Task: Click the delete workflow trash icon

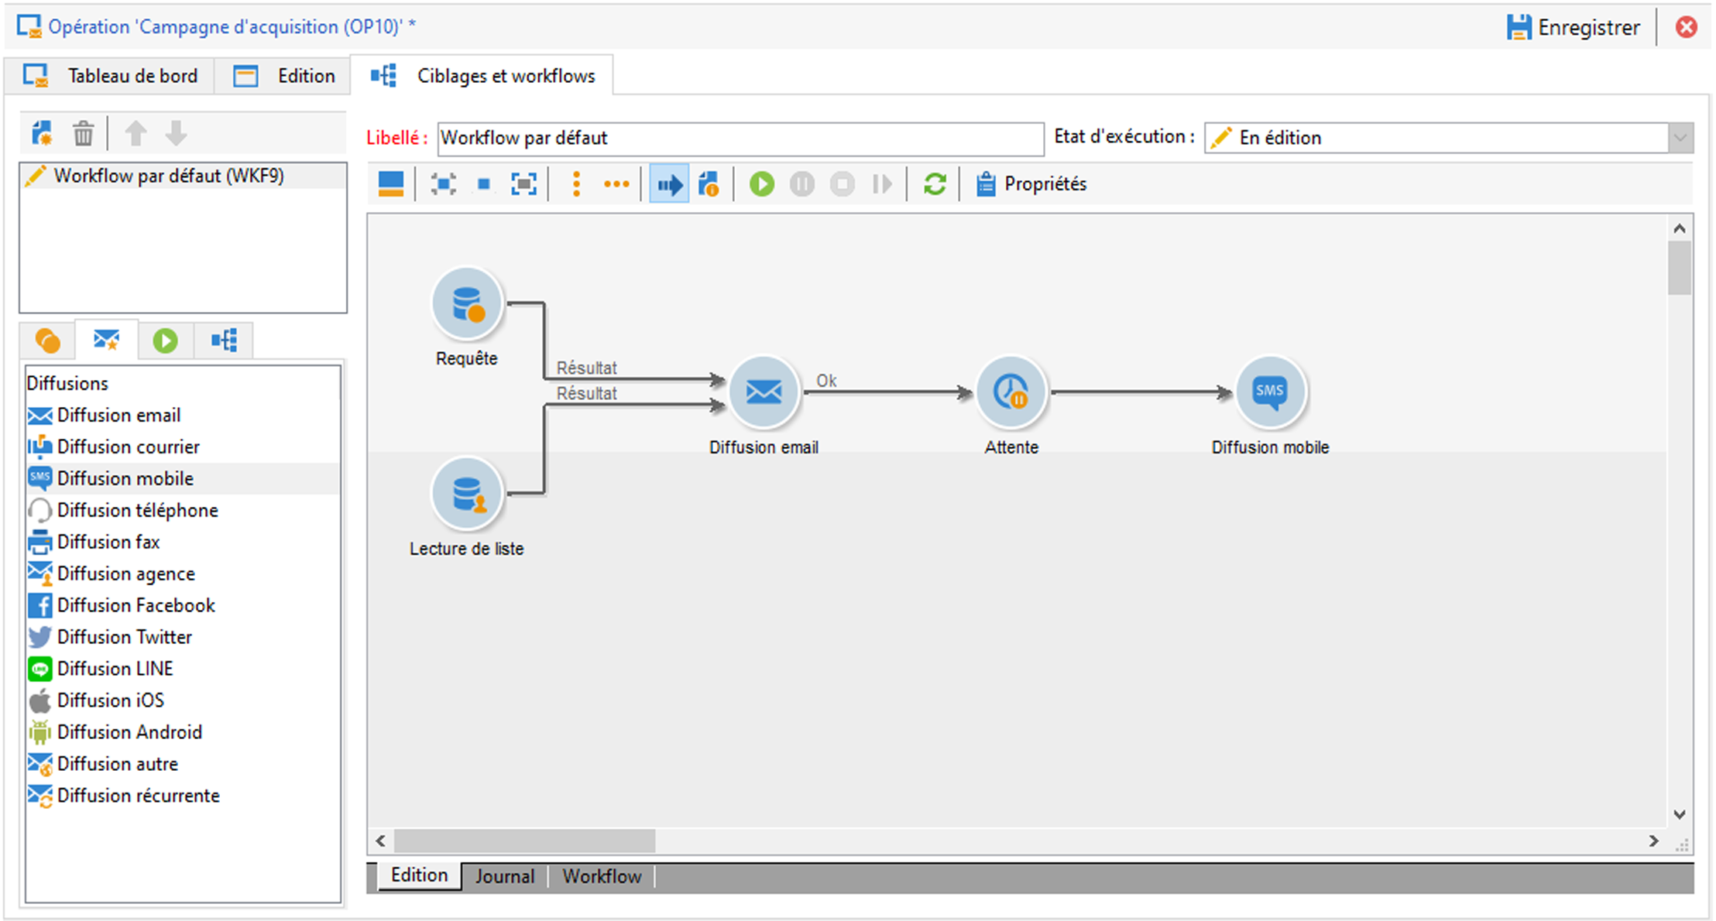Action: tap(83, 134)
